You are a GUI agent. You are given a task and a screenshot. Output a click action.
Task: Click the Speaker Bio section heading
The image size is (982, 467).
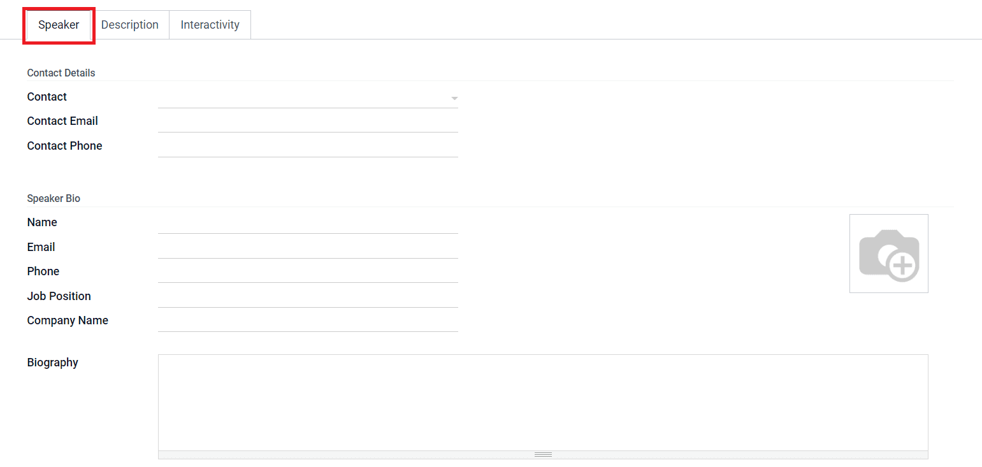pos(53,198)
